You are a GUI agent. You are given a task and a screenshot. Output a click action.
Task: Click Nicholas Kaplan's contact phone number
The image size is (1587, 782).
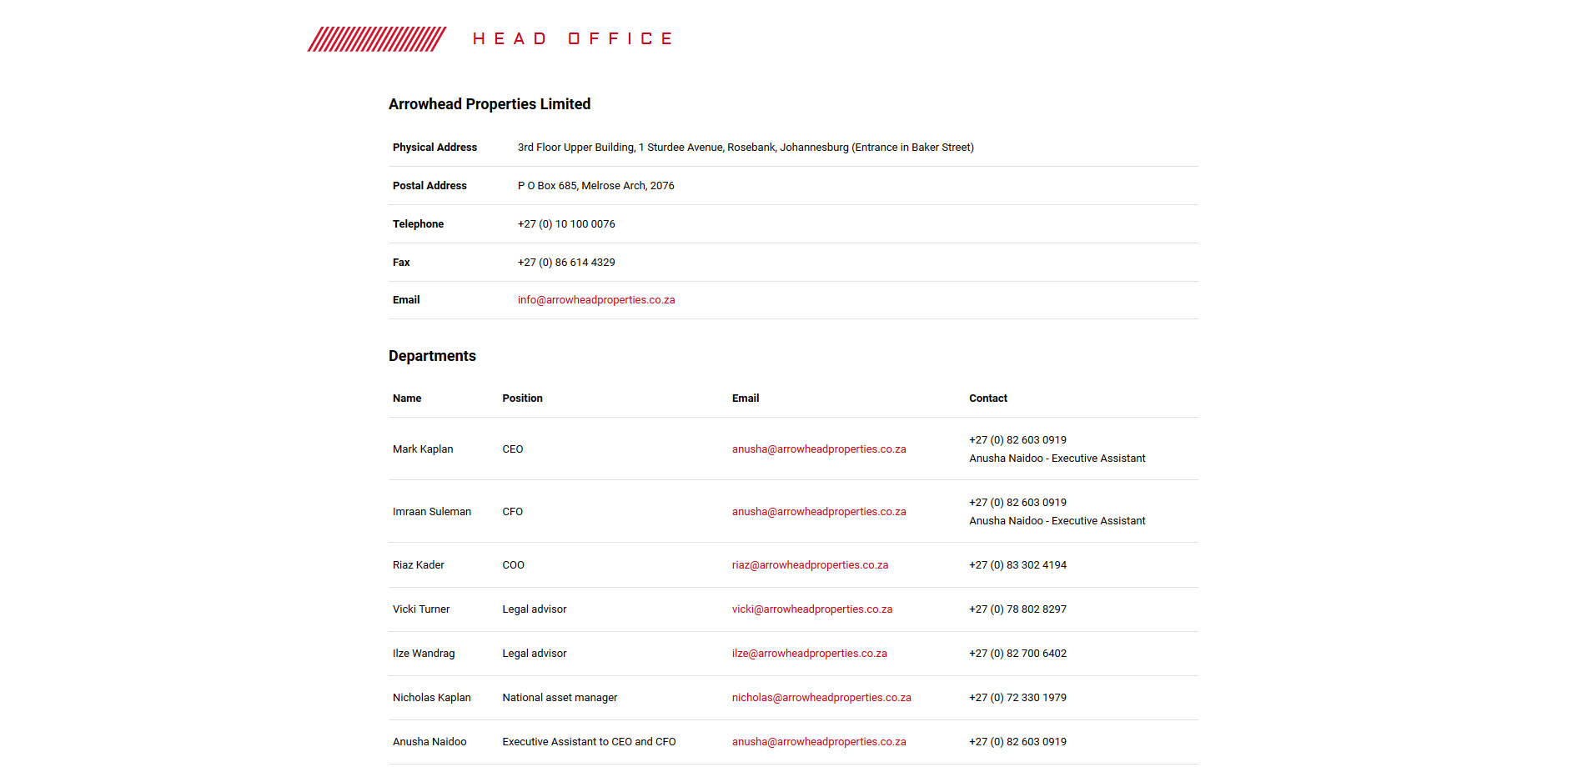point(1017,698)
